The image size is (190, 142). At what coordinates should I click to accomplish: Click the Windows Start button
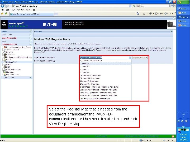(183, 2)
